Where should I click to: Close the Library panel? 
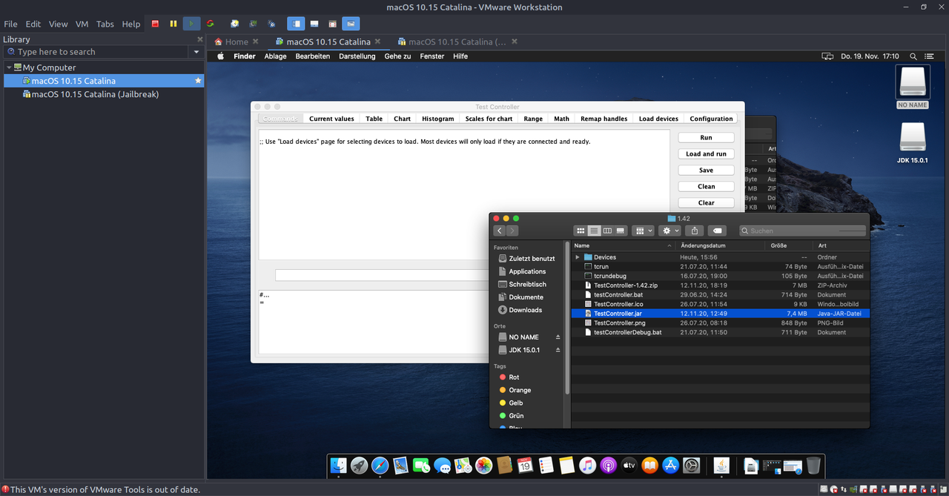coord(199,39)
